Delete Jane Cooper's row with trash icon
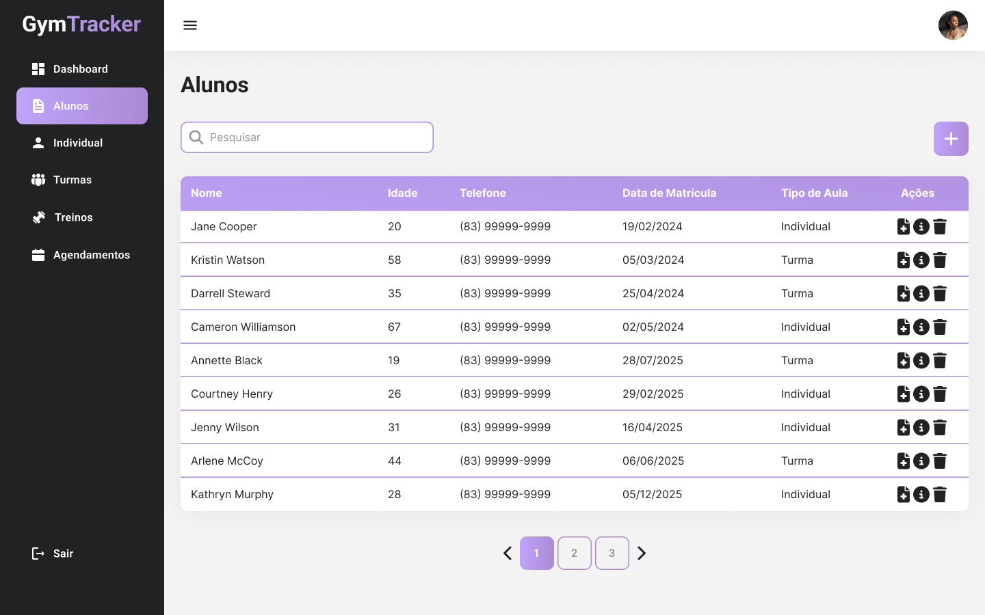Screen dimensions: 985x615 pos(940,227)
